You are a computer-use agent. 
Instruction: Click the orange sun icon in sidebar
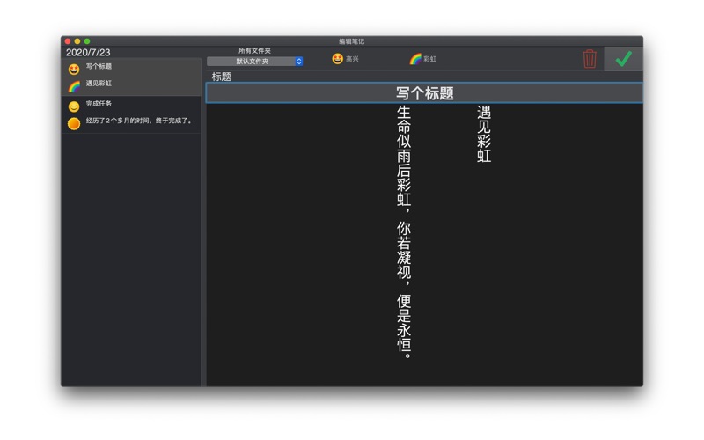click(x=74, y=123)
